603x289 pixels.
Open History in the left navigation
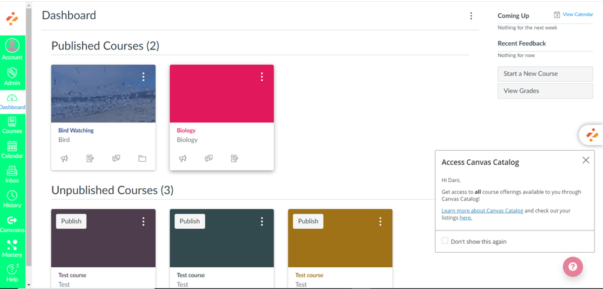(x=12, y=199)
